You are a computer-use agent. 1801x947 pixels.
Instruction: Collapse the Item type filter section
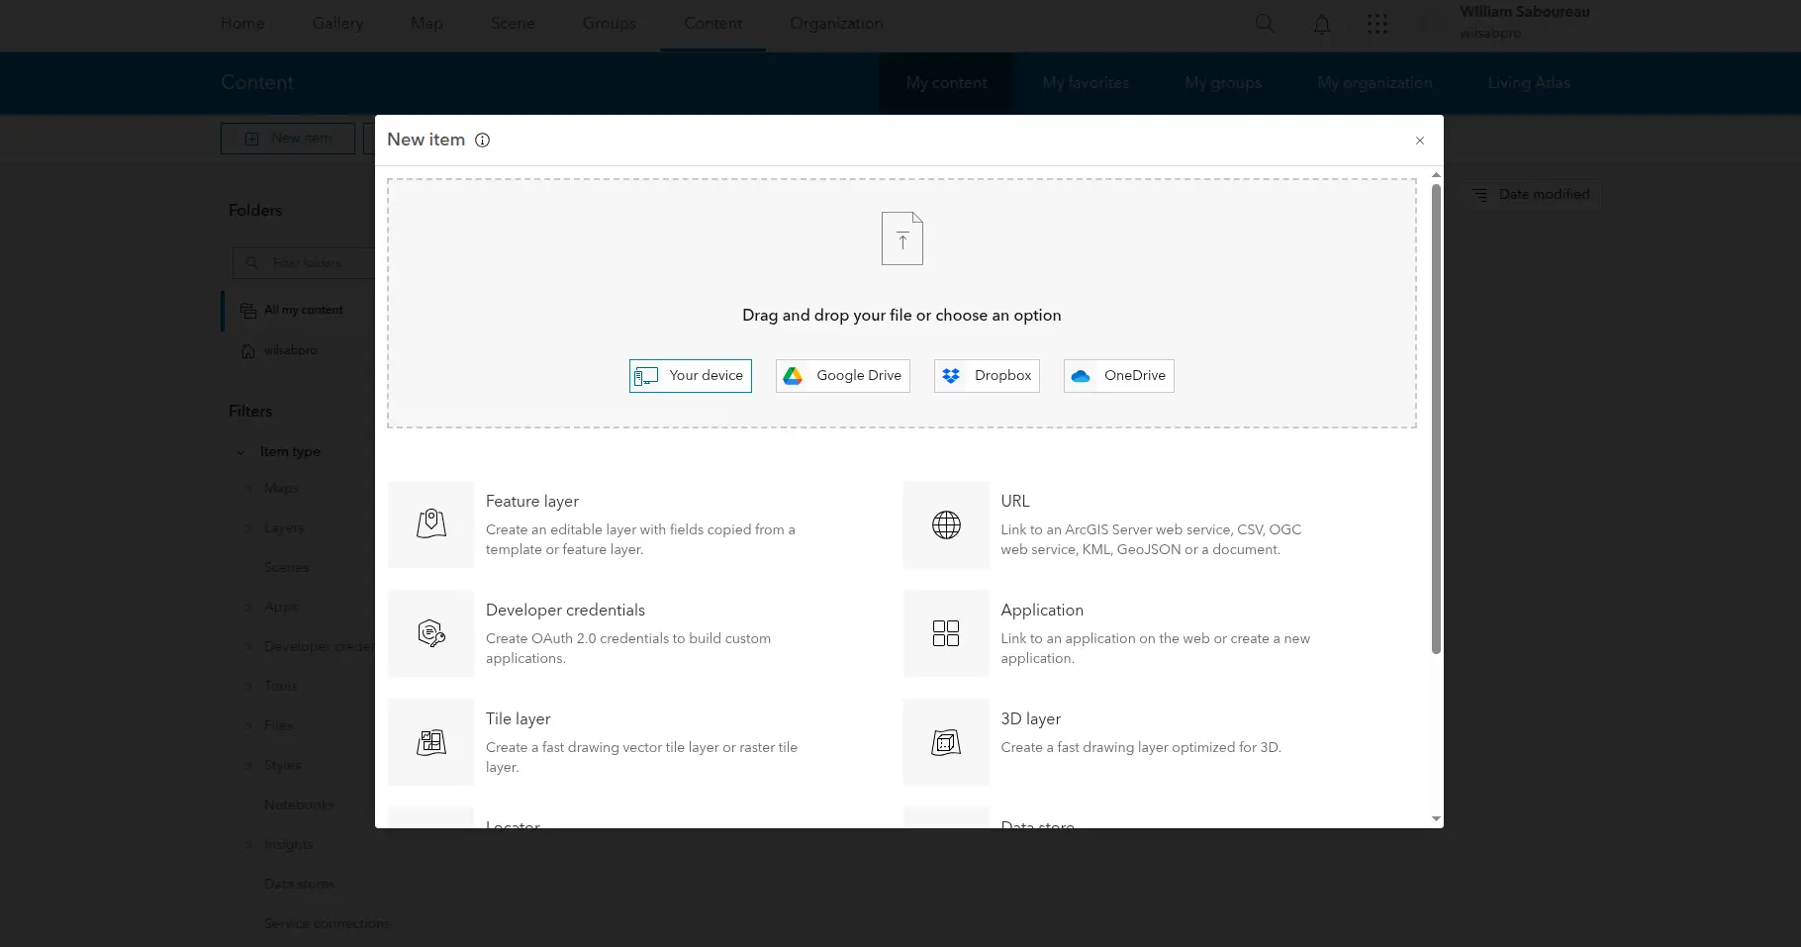pos(239,451)
